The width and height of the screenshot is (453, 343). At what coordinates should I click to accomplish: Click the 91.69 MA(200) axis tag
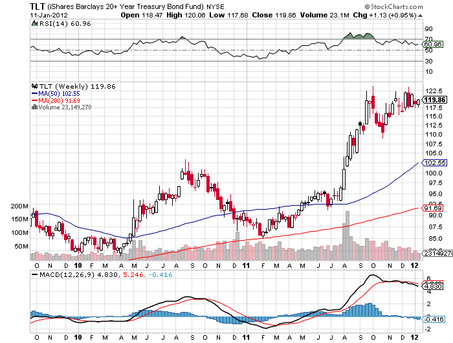[432, 208]
